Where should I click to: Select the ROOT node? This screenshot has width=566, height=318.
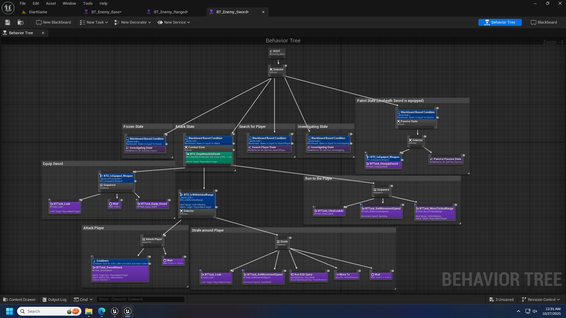coord(277,53)
